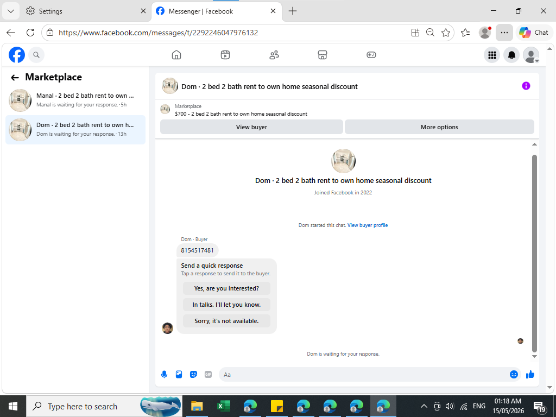Open the Facebook menu grid icon
This screenshot has width=556, height=417.
[492, 55]
